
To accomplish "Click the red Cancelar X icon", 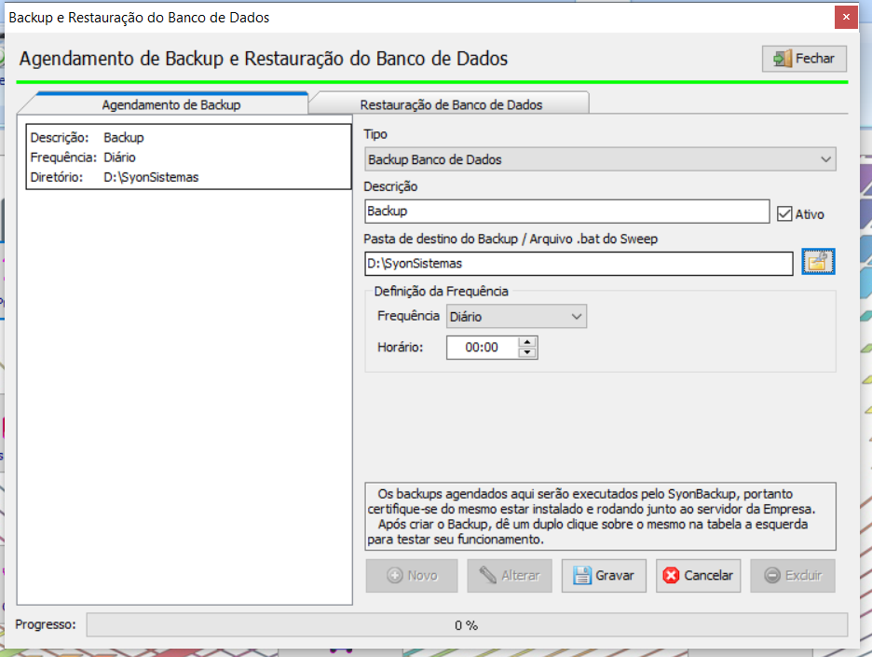I will point(671,576).
